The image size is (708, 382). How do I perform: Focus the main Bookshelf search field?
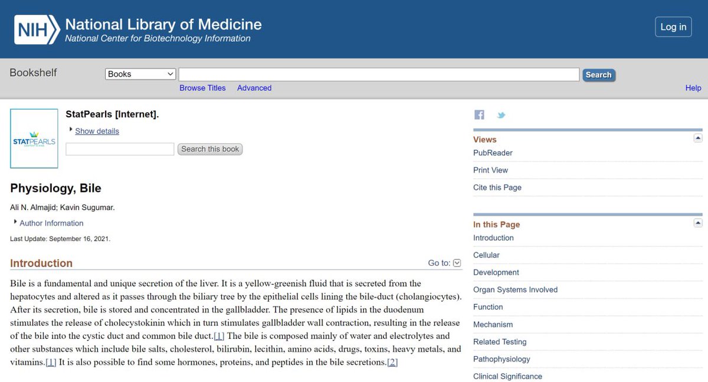pos(379,74)
